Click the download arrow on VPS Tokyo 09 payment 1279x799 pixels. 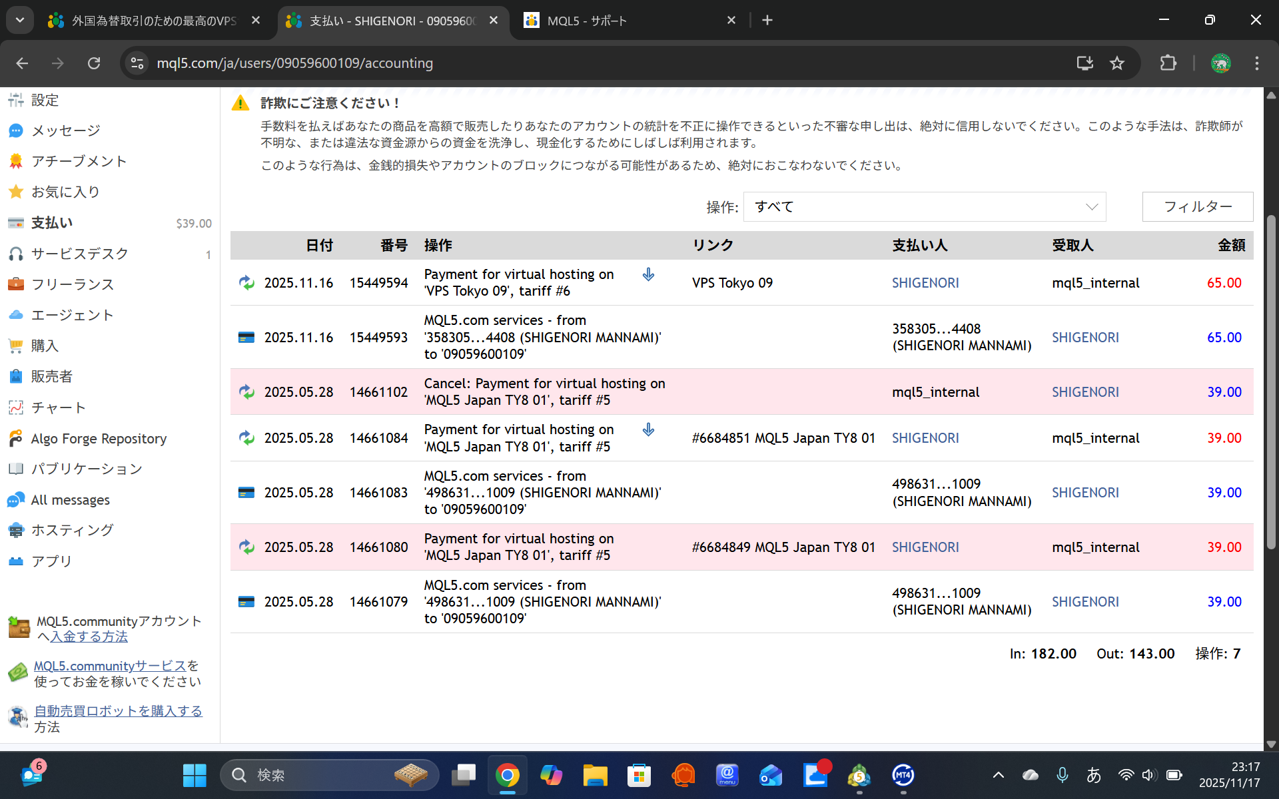pyautogui.click(x=648, y=274)
